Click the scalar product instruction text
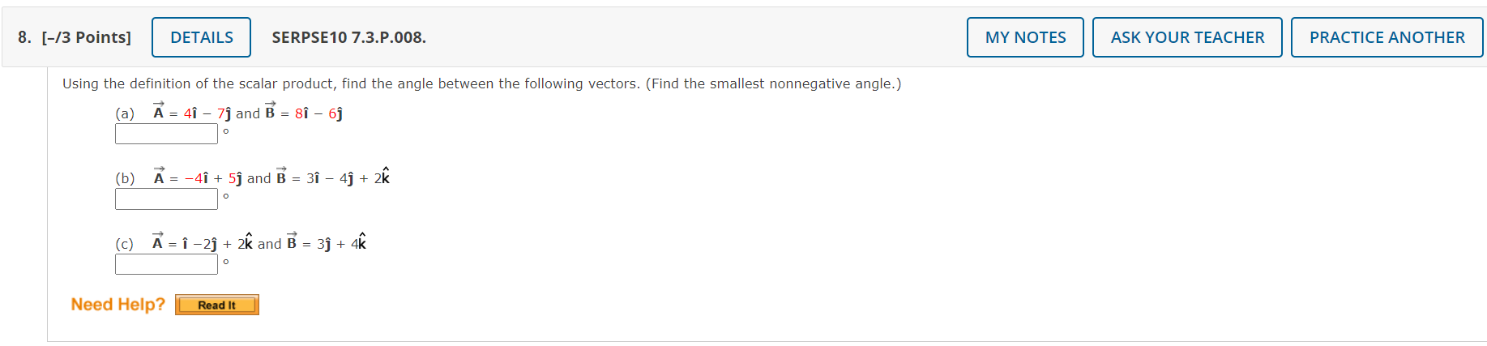Image resolution: width=1487 pixels, height=346 pixels. [x=481, y=83]
